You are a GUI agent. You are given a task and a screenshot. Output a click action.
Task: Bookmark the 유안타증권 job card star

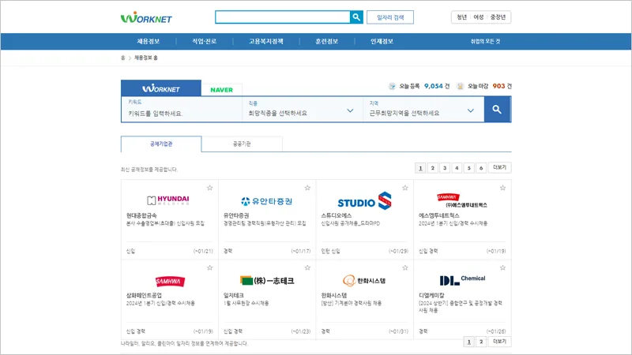coord(307,188)
